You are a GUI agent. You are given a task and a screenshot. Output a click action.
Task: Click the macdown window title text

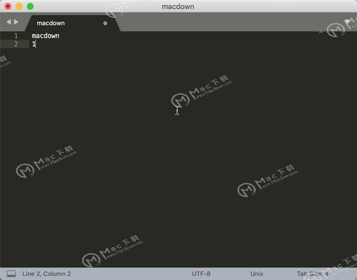178,7
